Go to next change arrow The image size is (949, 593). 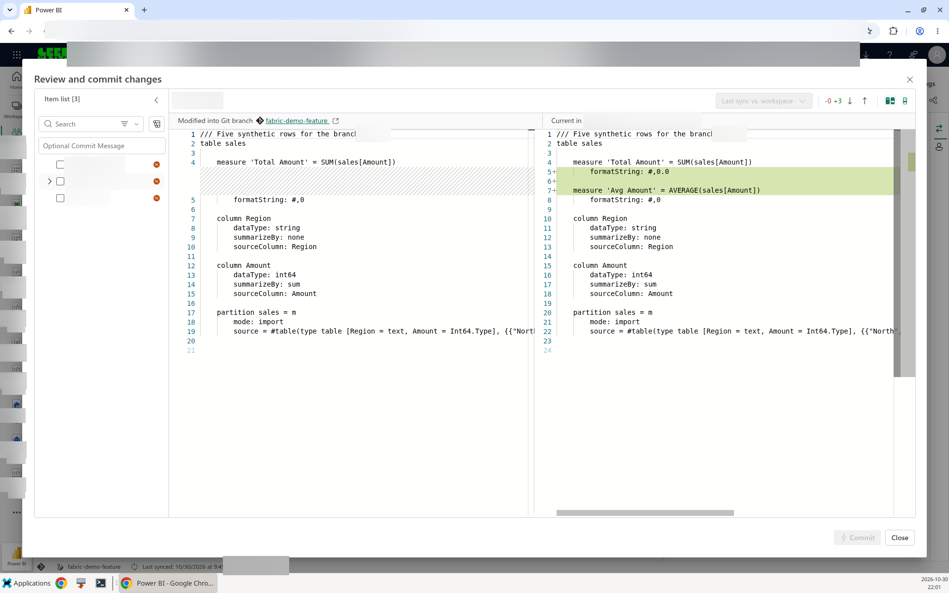tap(850, 101)
